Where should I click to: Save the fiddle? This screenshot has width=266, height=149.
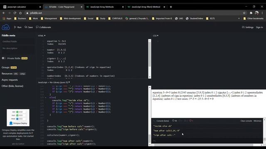point(29,27)
